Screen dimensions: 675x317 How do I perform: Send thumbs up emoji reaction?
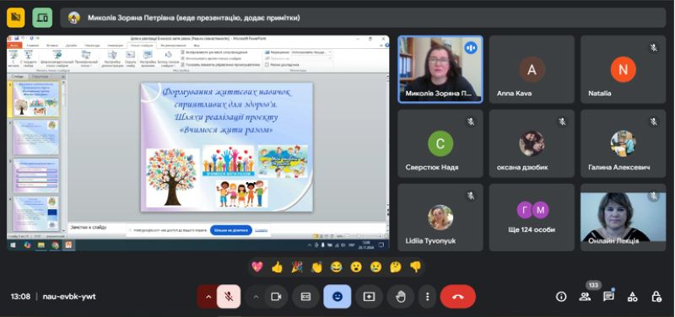(278, 267)
